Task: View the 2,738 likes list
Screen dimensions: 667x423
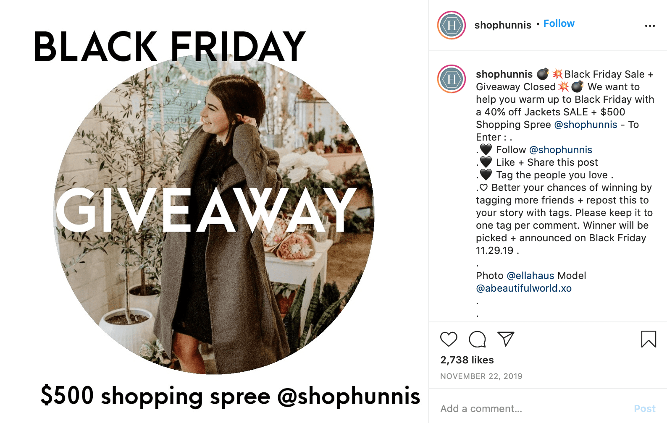Action: 467,360
